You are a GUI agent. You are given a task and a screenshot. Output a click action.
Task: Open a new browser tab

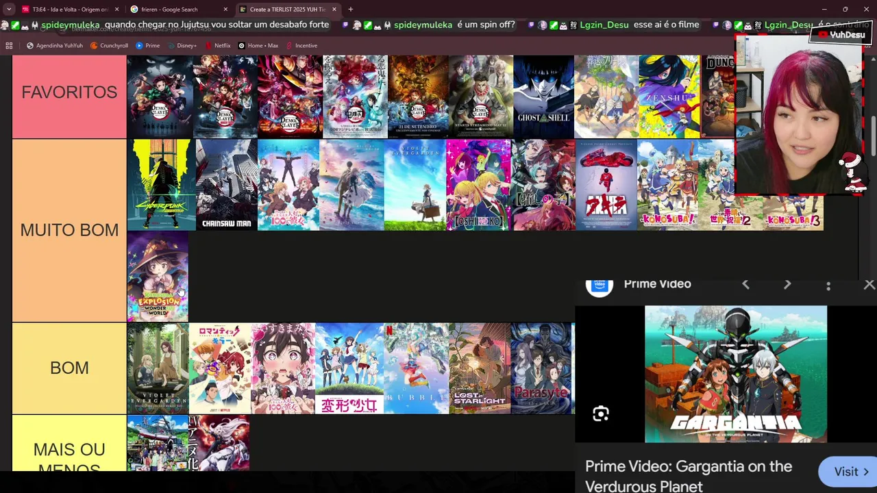351,10
